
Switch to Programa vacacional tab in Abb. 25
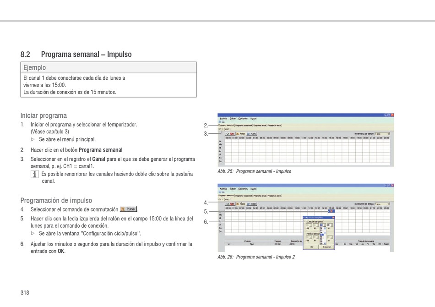click(244, 126)
